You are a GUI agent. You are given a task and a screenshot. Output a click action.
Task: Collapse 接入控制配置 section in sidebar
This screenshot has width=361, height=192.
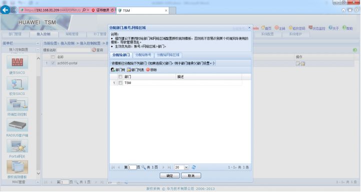point(38,49)
